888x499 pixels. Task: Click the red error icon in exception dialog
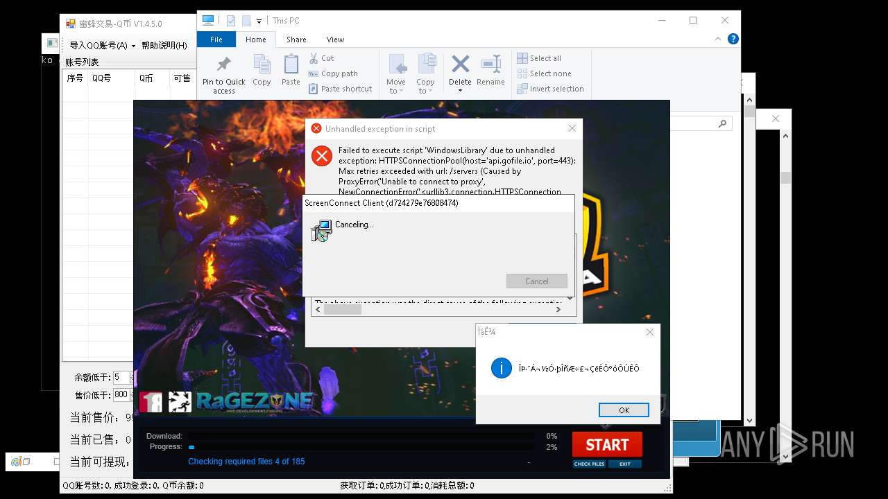coord(321,156)
